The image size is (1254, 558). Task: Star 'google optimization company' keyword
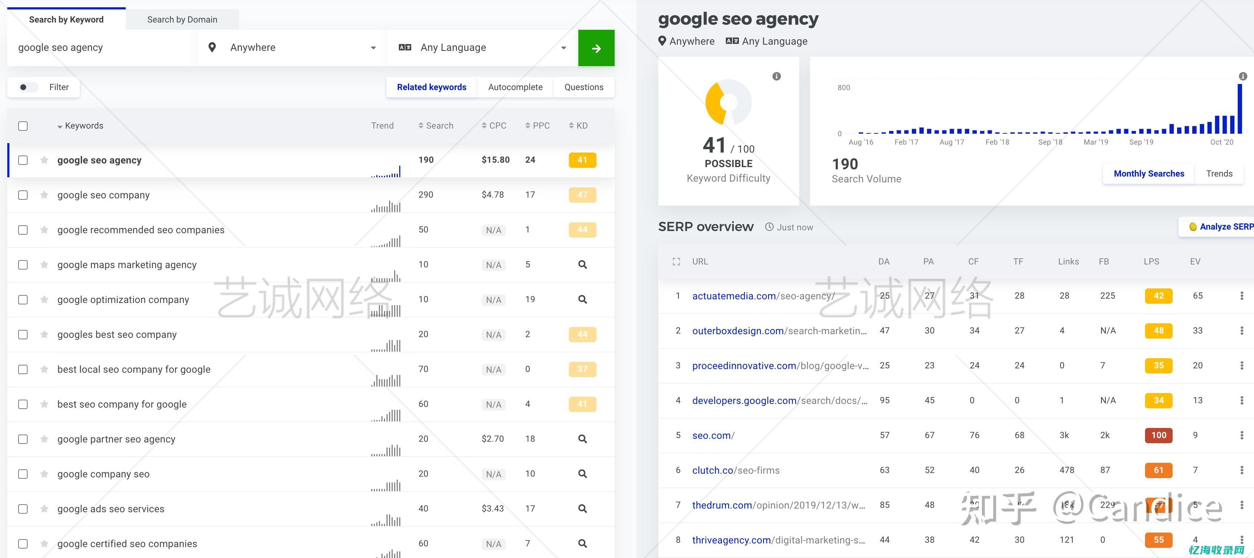click(44, 300)
